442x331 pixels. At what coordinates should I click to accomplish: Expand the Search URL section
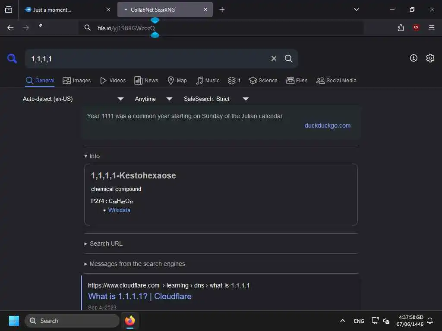coord(104,244)
